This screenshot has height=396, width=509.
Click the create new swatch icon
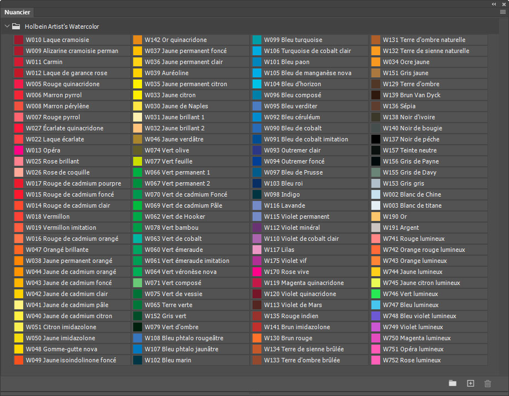pos(470,383)
